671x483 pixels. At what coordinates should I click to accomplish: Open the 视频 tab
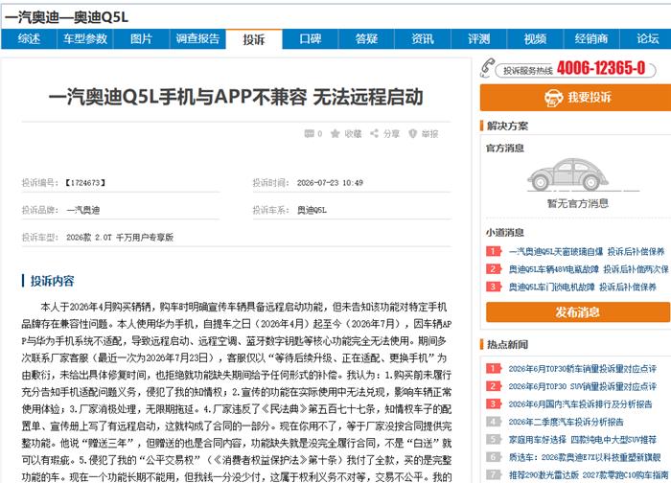point(535,39)
